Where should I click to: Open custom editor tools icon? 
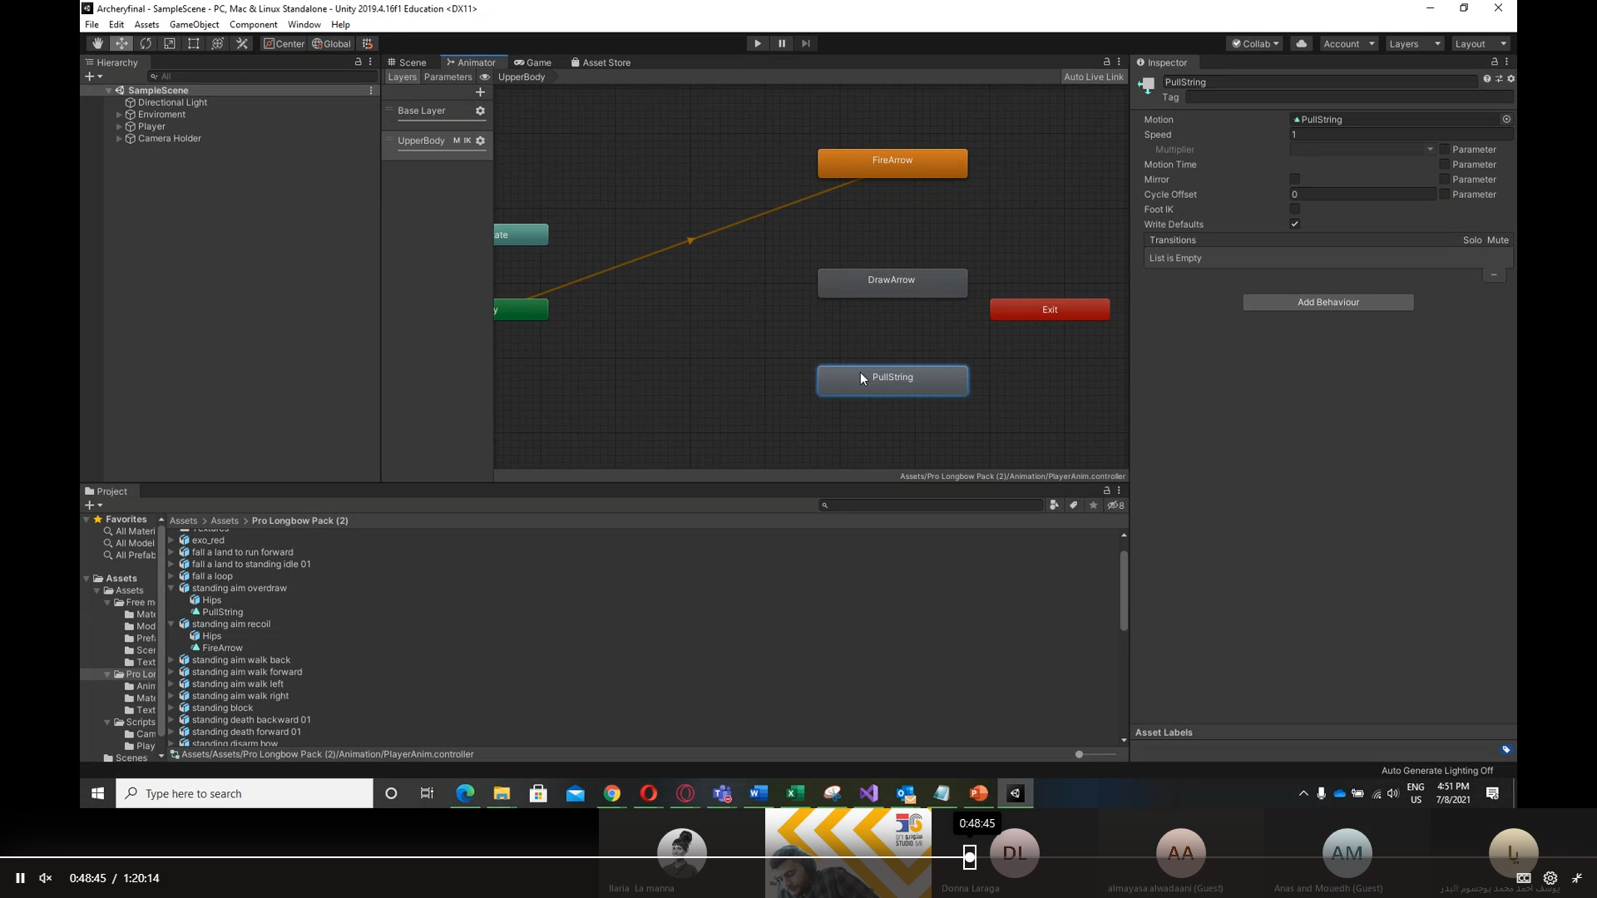(x=242, y=44)
